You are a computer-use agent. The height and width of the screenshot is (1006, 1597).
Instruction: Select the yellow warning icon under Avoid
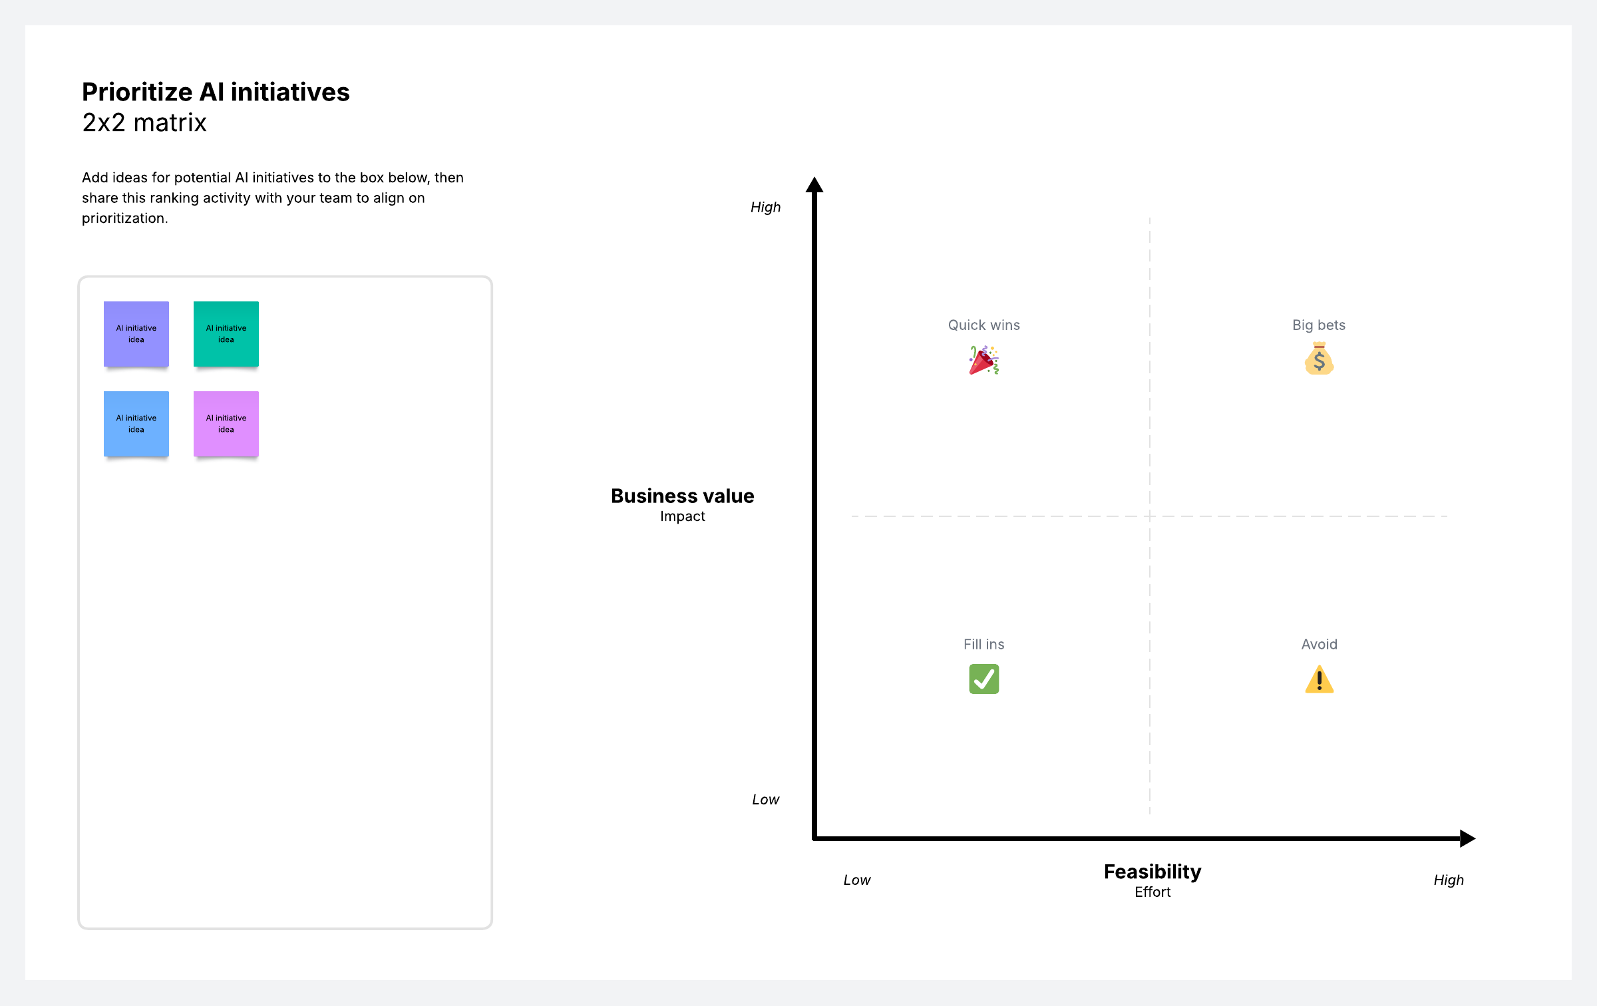pyautogui.click(x=1319, y=679)
